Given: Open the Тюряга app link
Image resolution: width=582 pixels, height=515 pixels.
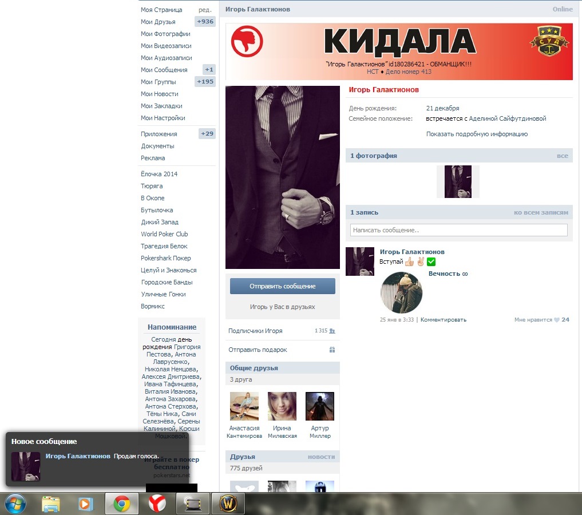Looking at the screenshot, I should tap(152, 186).
